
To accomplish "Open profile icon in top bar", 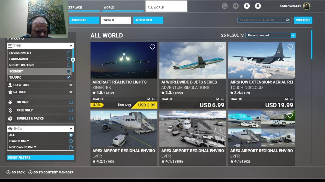I will pyautogui.click(x=247, y=6).
